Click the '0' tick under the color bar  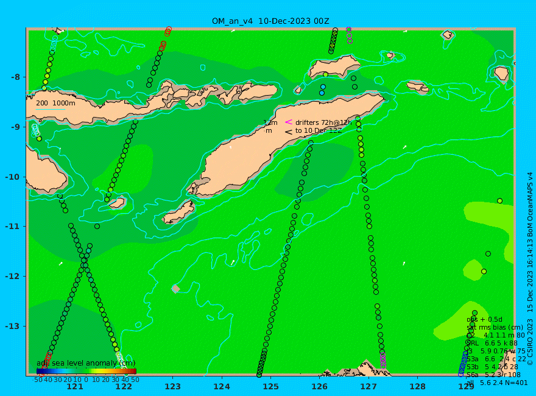click(x=86, y=380)
